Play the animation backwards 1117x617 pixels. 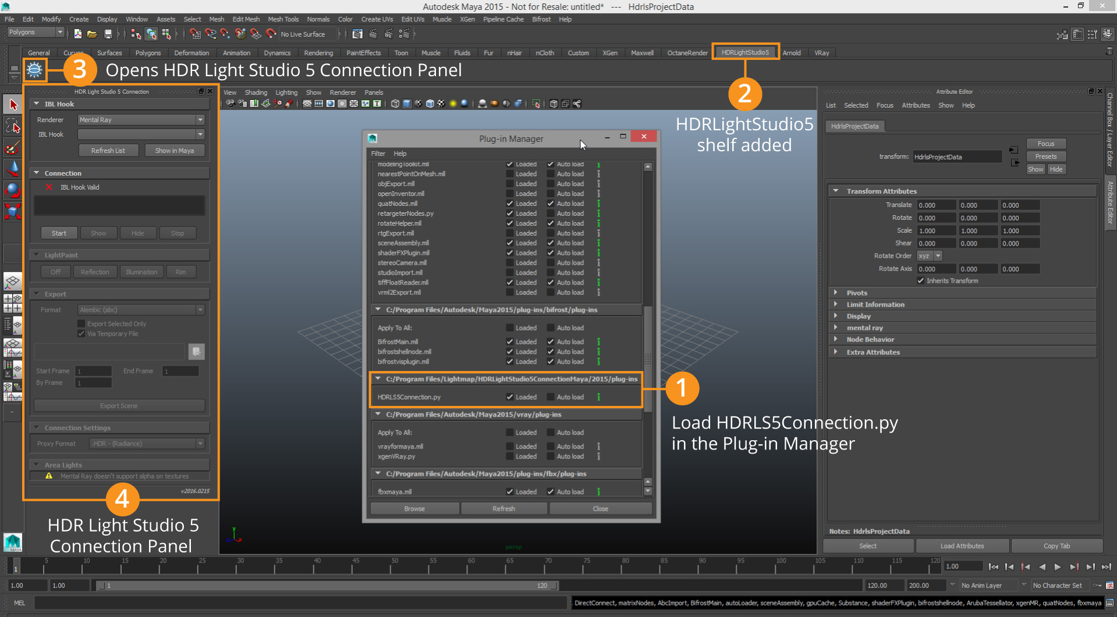[1042, 566]
